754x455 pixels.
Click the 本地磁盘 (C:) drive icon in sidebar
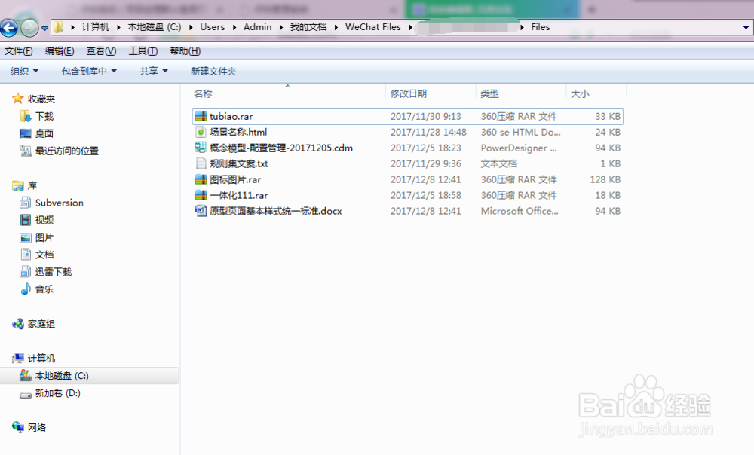point(26,376)
